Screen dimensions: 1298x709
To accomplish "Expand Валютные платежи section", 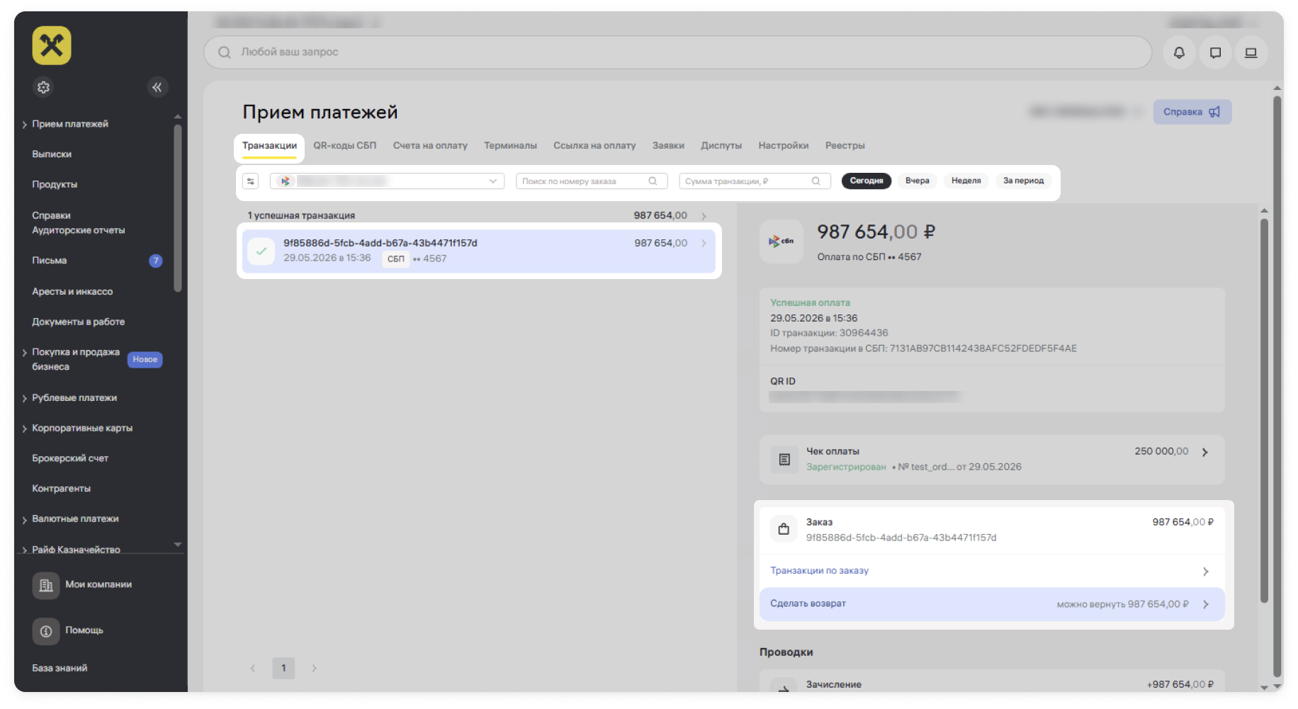I will click(x=24, y=520).
